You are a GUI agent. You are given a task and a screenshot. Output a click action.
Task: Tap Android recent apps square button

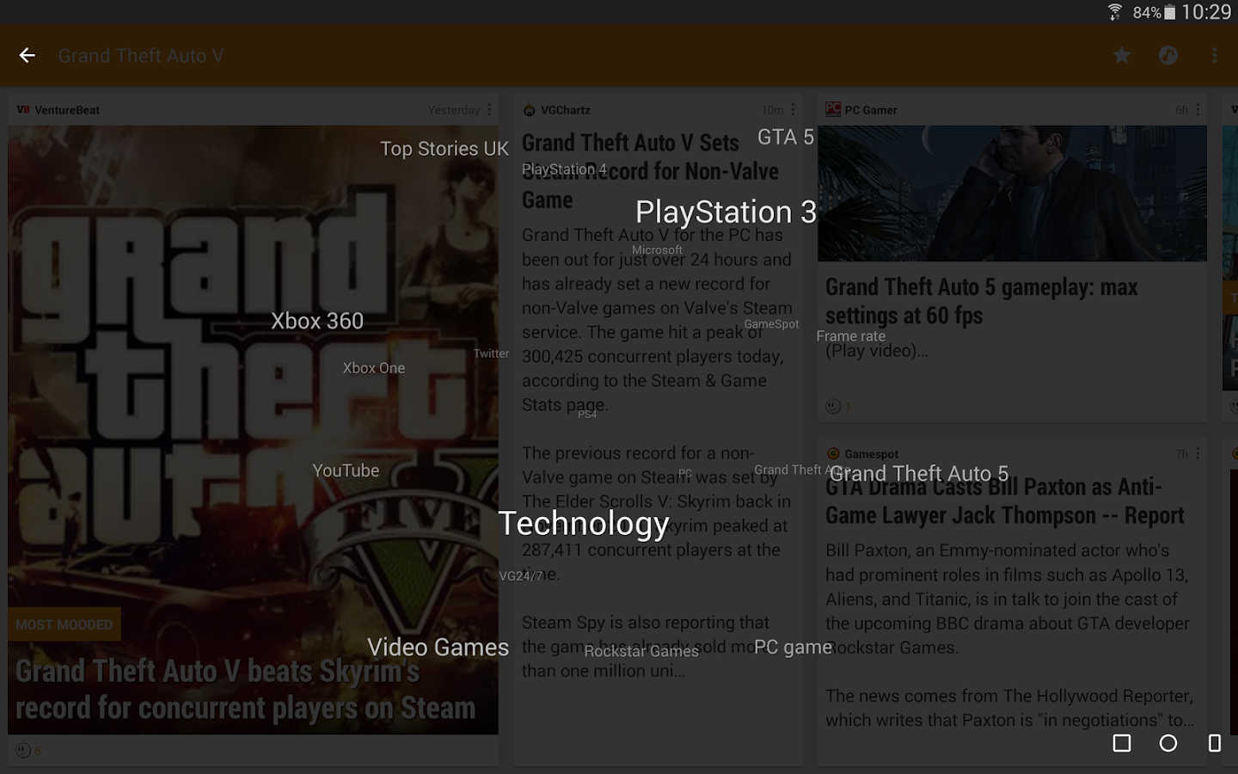click(1122, 743)
